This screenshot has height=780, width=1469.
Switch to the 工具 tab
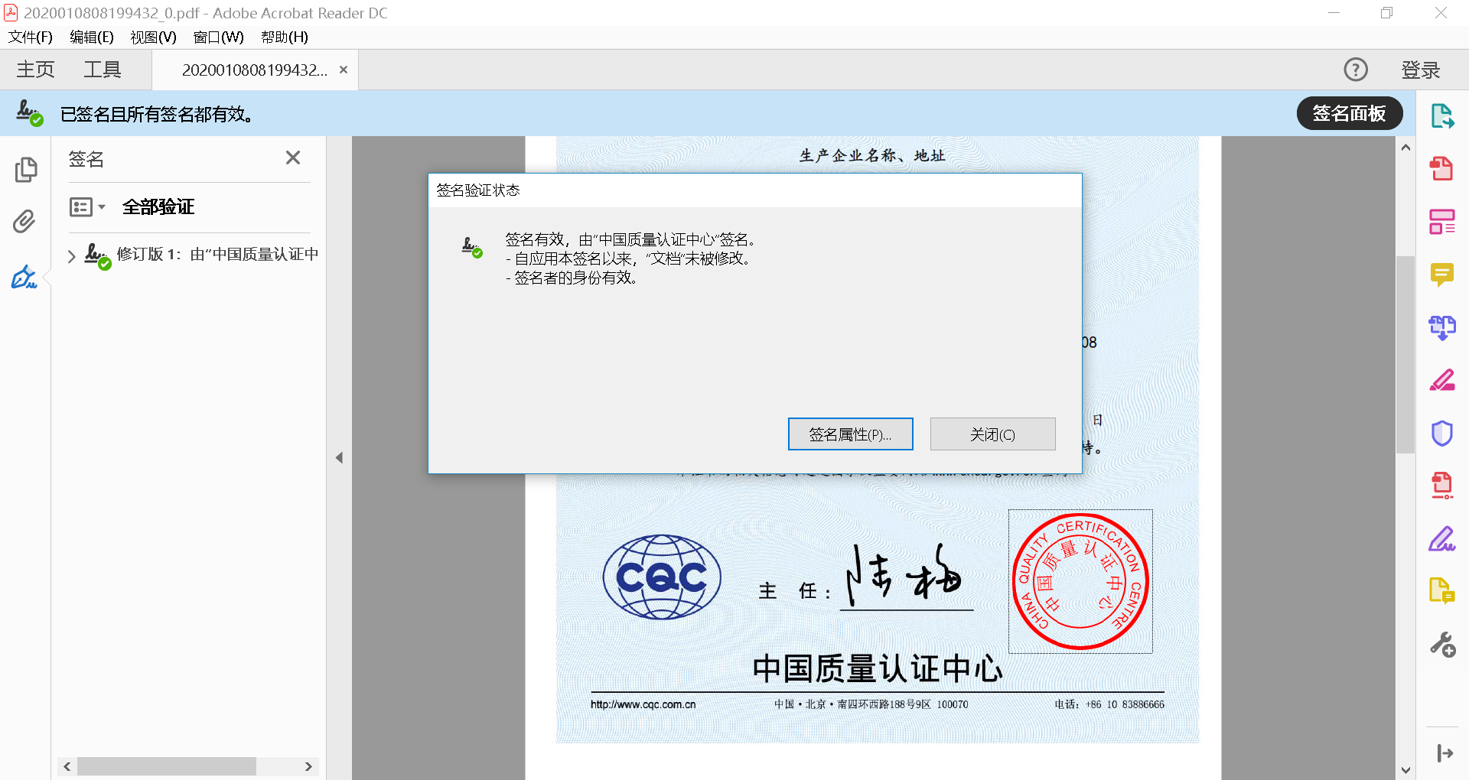tap(103, 70)
